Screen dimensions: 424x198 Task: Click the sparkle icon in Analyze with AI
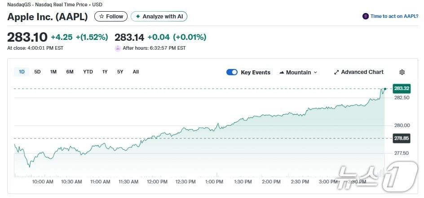click(x=138, y=17)
